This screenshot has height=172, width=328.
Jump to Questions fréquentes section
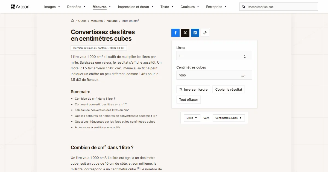(x=115, y=121)
